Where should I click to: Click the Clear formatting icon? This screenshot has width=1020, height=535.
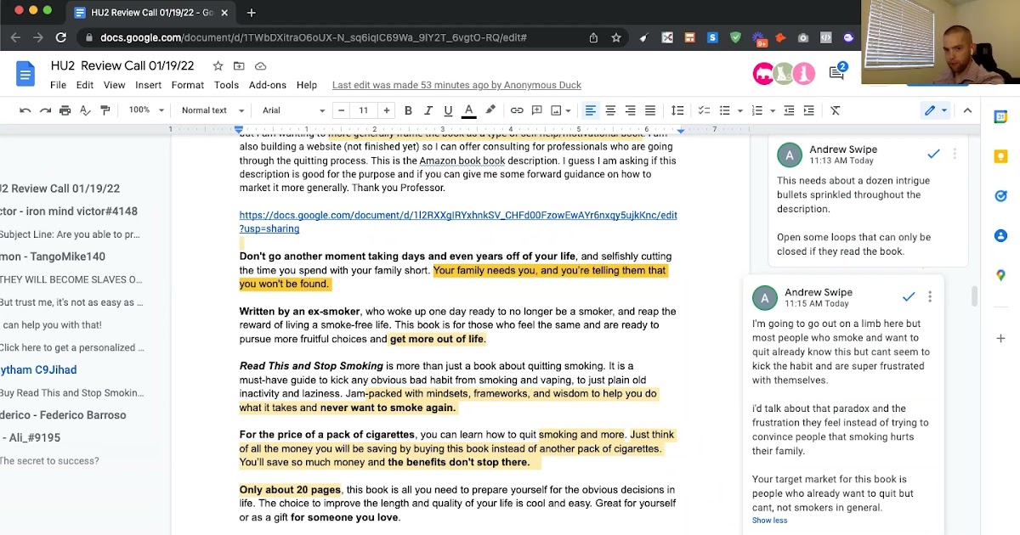click(835, 110)
